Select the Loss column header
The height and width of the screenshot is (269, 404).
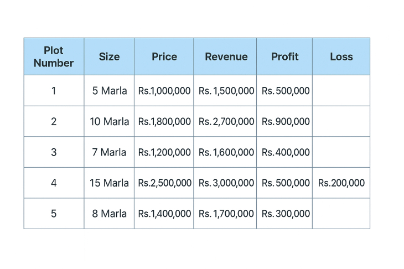(341, 56)
